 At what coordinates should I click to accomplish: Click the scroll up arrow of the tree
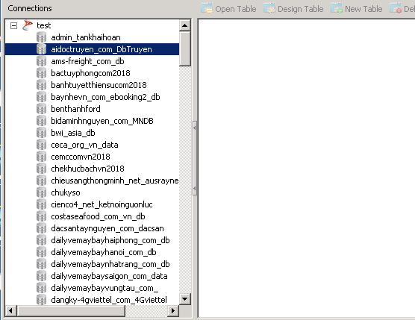coord(185,25)
